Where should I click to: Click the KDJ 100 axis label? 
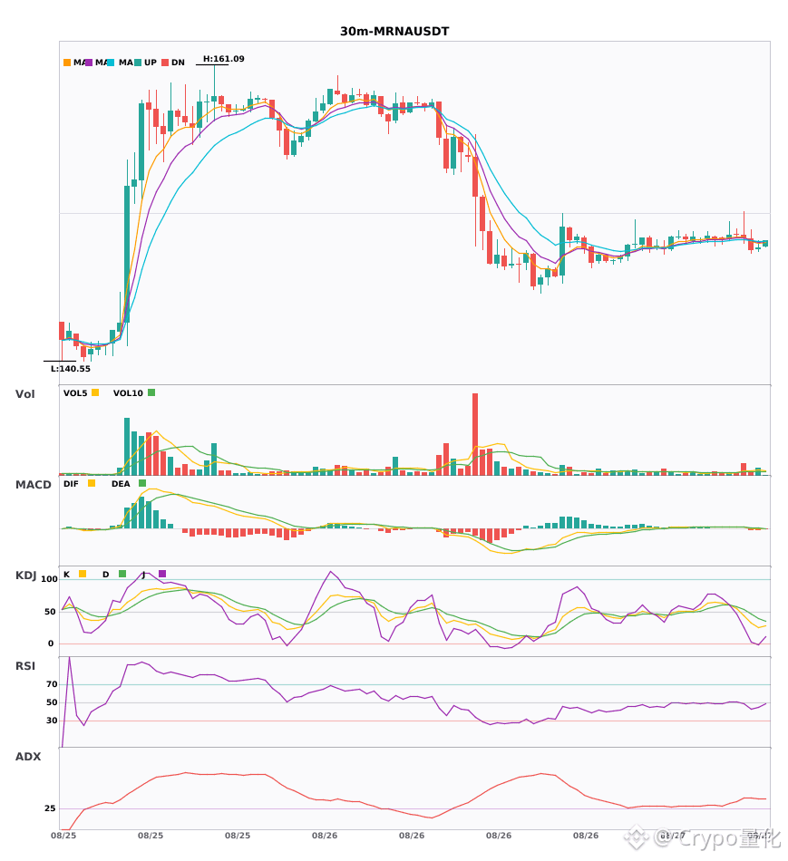(49, 579)
